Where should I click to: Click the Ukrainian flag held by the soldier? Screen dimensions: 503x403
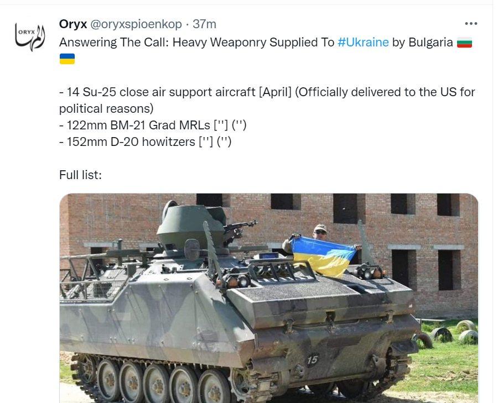pyautogui.click(x=323, y=255)
